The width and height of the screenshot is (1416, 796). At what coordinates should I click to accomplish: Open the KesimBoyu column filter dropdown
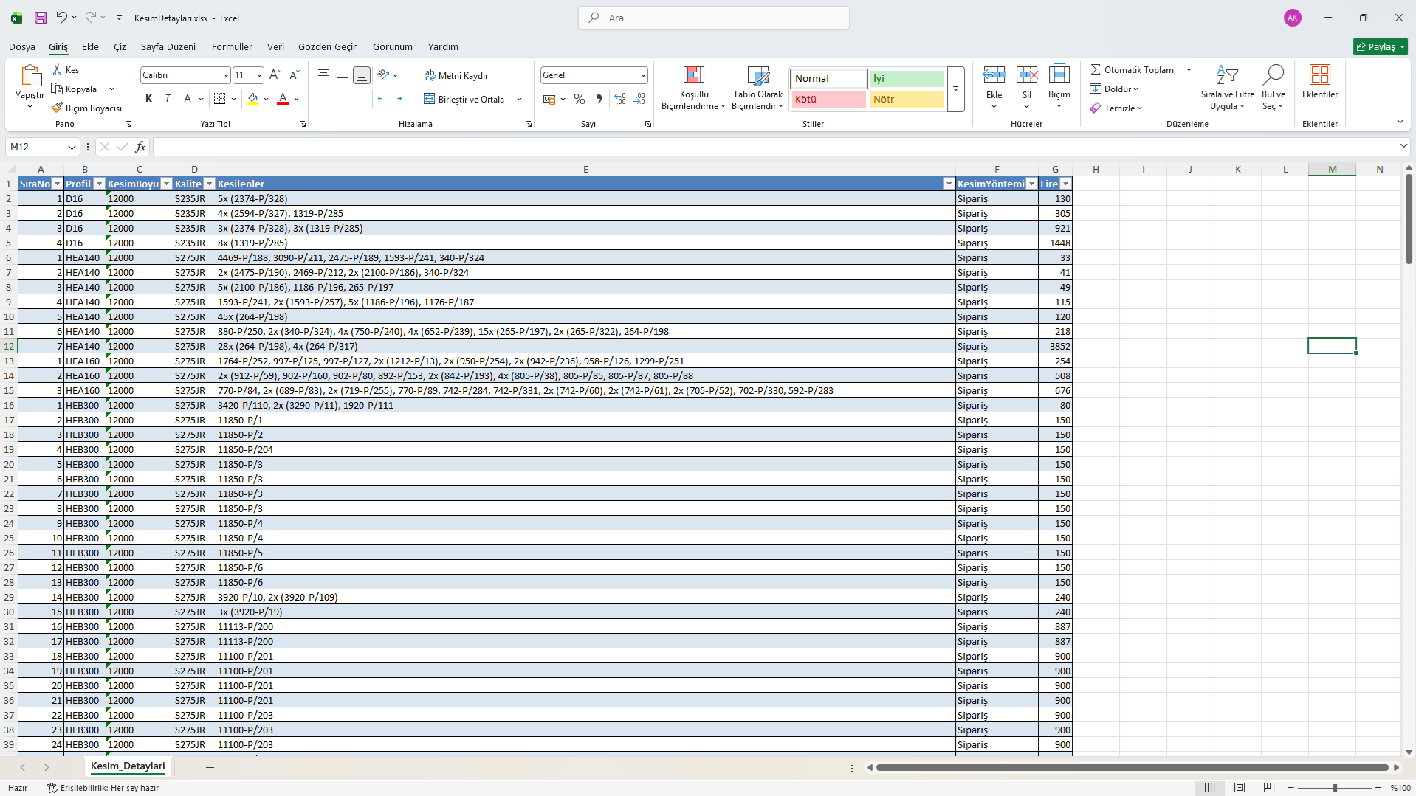[x=166, y=184]
